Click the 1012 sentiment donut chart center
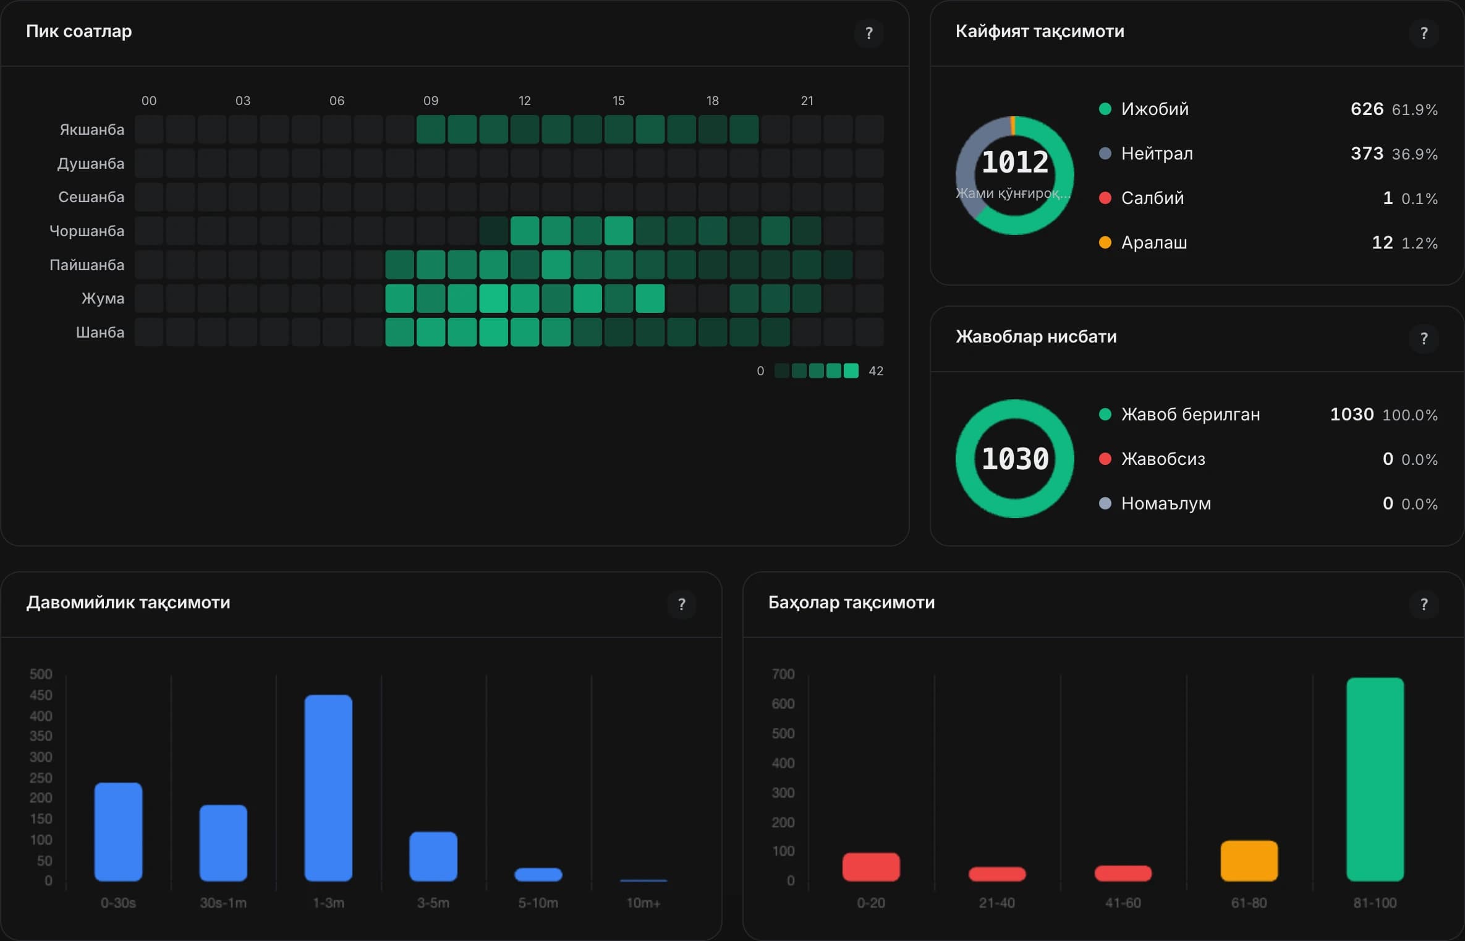Viewport: 1465px width, 941px height. click(1014, 175)
